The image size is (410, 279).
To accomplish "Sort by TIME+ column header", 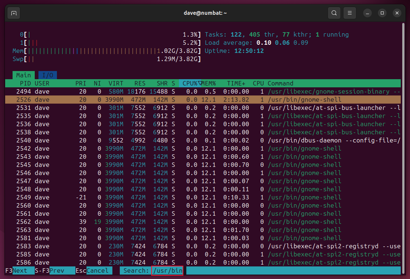I will [x=237, y=83].
